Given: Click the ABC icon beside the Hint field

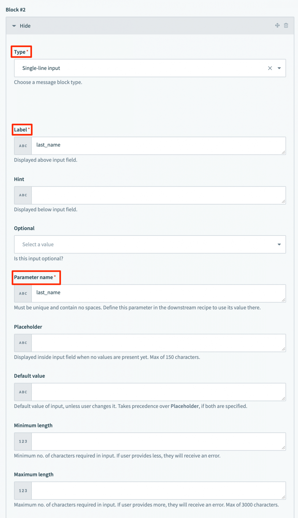Looking at the screenshot, I should pos(23,195).
